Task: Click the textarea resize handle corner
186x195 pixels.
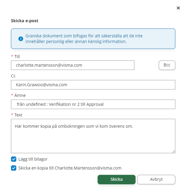Action: [x=174, y=151]
